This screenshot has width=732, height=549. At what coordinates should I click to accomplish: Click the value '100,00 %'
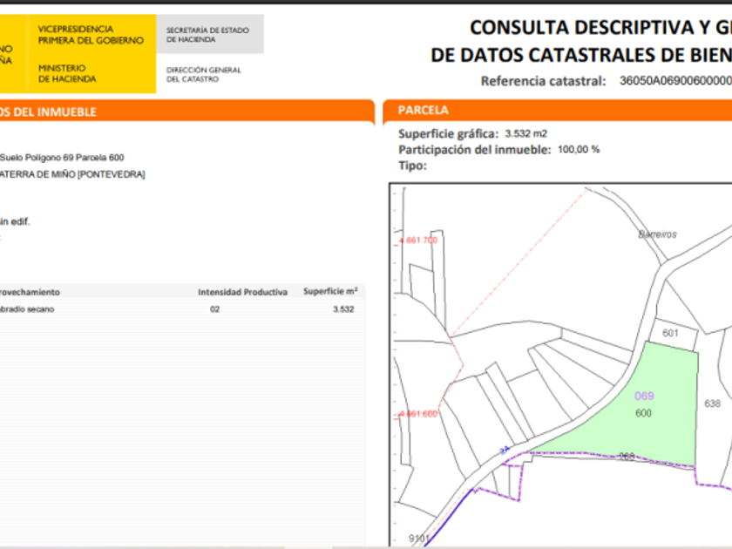579,150
